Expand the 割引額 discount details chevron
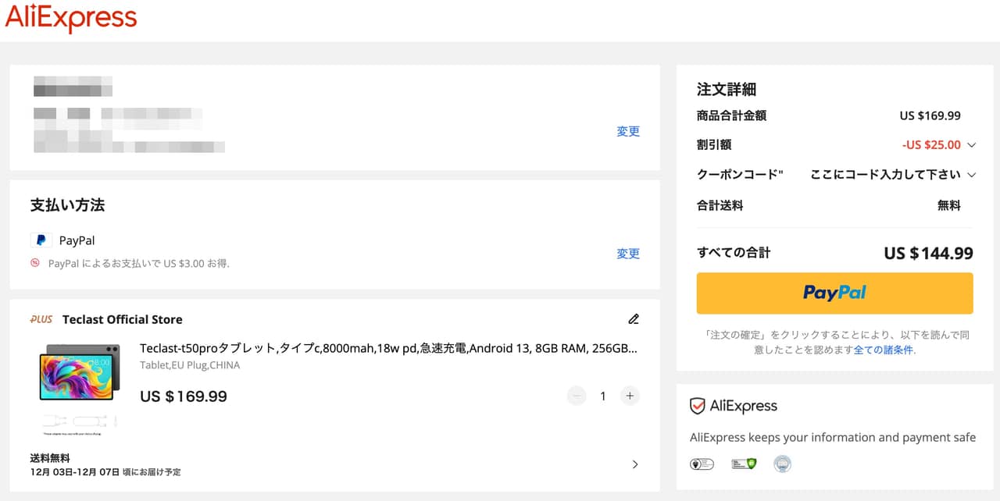1000x501 pixels. point(971,145)
